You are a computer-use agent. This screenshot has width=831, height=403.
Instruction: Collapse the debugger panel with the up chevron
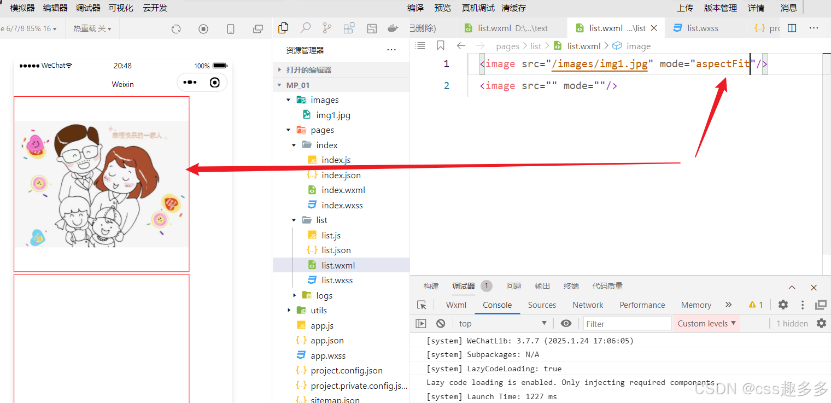click(x=792, y=287)
